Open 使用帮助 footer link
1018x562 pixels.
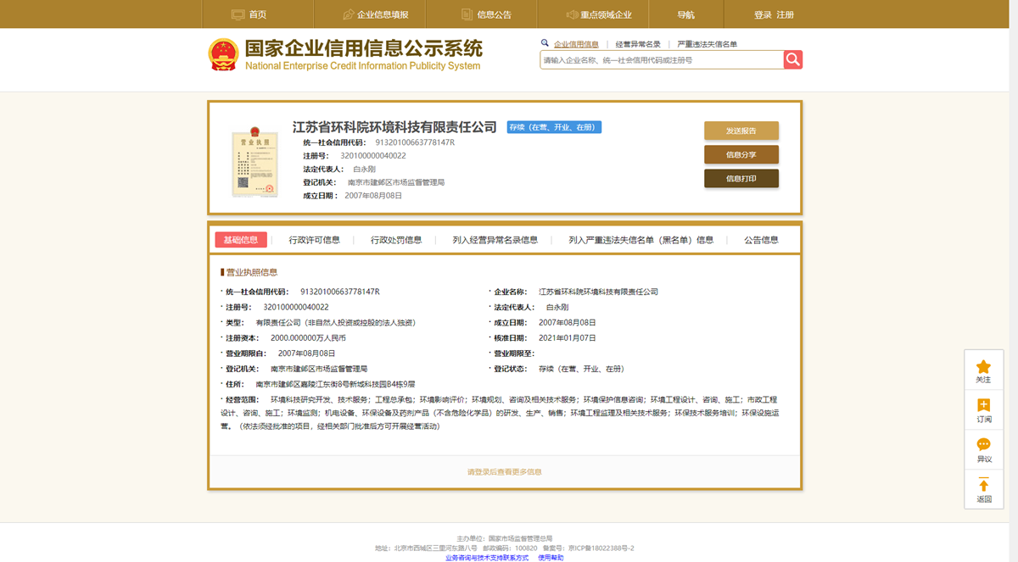pos(551,557)
